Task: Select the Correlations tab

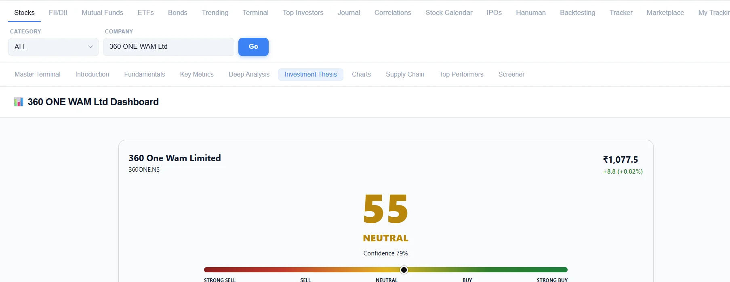Action: 393,12
